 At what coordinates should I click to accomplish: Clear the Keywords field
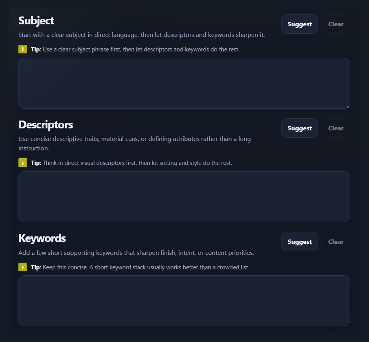tap(336, 242)
